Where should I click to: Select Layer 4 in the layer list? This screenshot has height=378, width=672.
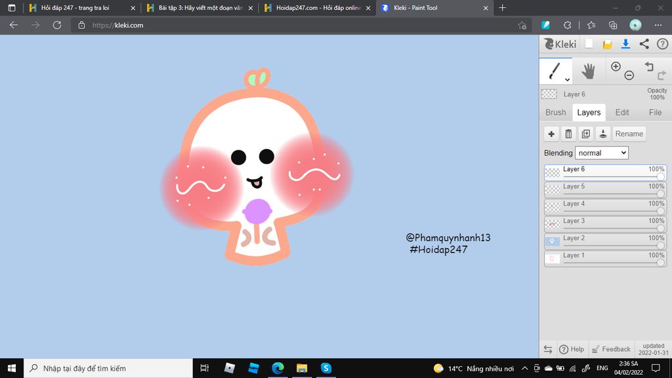coord(605,207)
